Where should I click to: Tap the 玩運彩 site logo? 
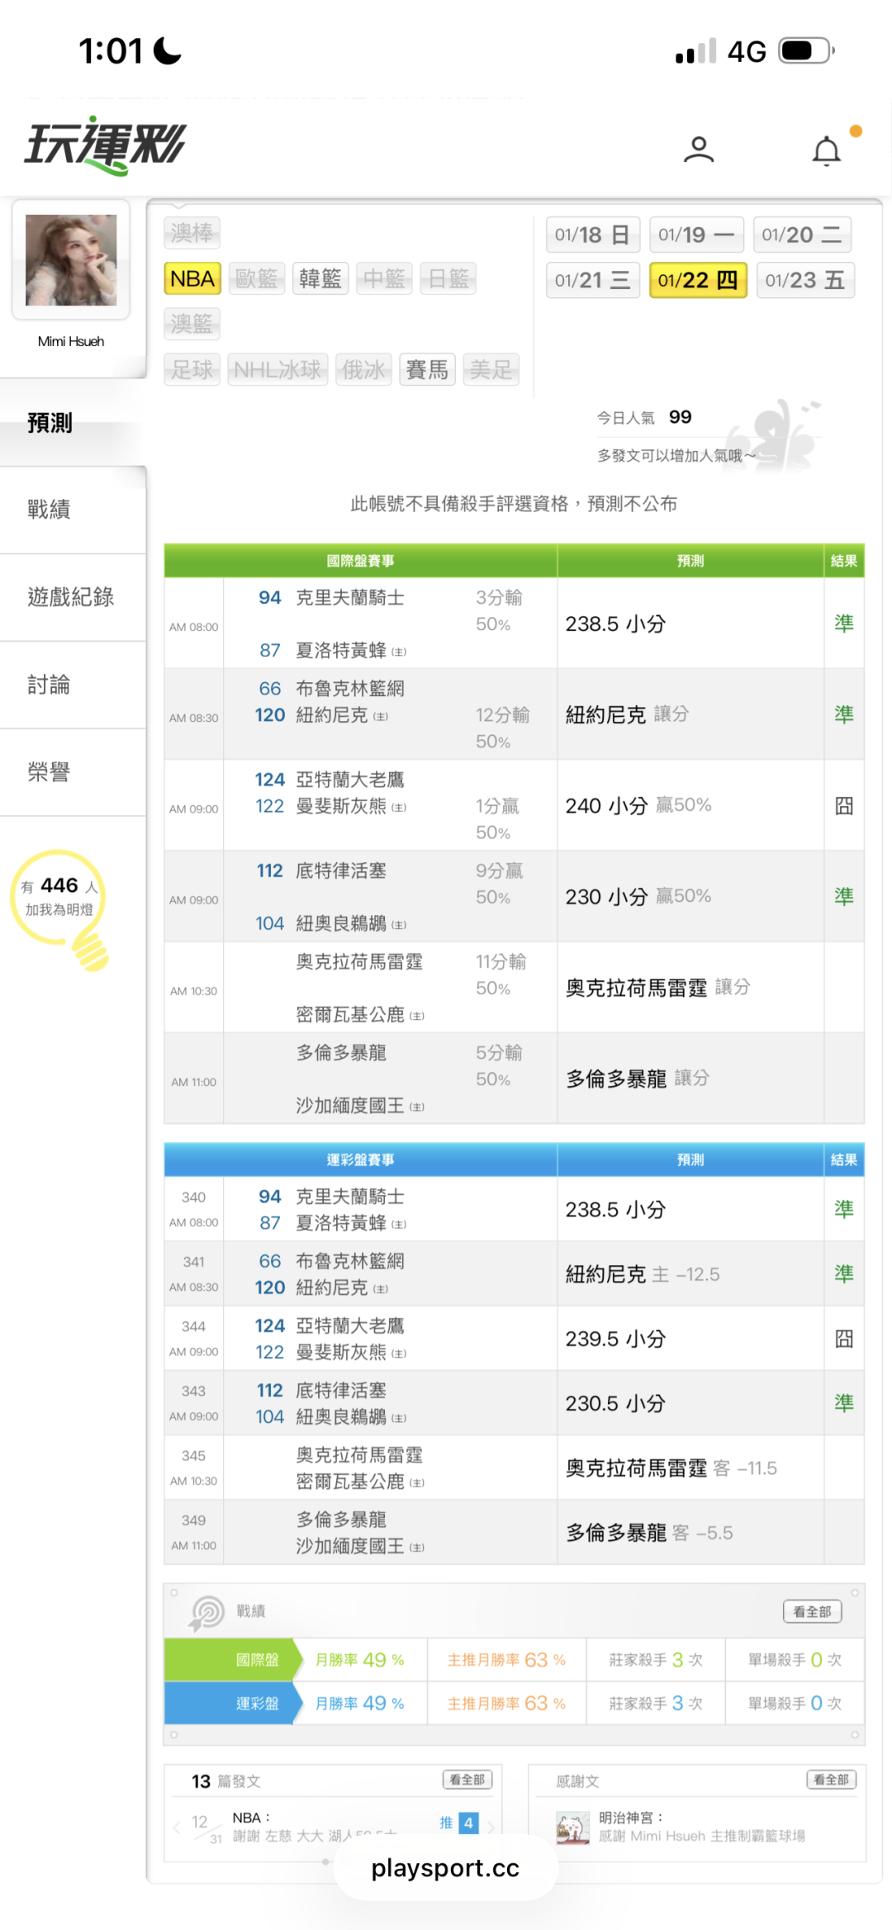[x=105, y=145]
